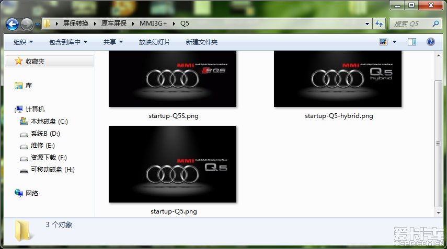The height and width of the screenshot is (249, 447).
Task: Open recent pages dropdown beside the navigation arrows
Action: (37, 25)
